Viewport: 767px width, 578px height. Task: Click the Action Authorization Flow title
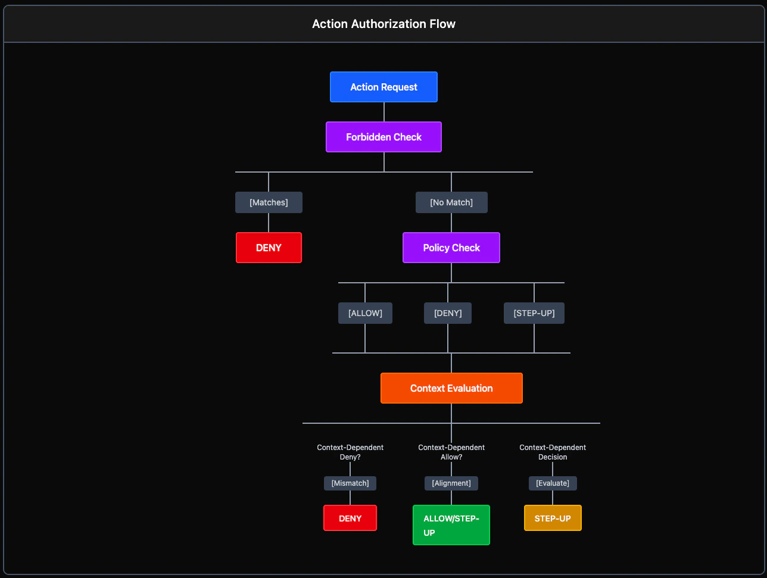point(383,24)
